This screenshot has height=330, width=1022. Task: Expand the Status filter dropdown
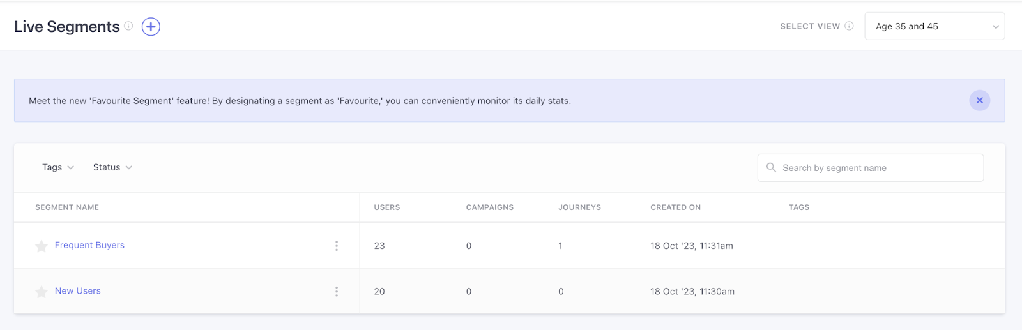click(112, 167)
